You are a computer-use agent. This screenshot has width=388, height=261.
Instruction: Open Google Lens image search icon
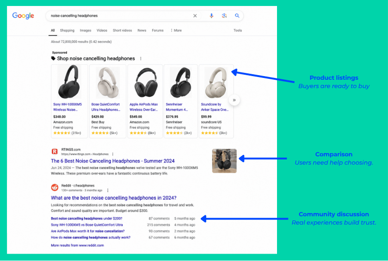[224, 16]
